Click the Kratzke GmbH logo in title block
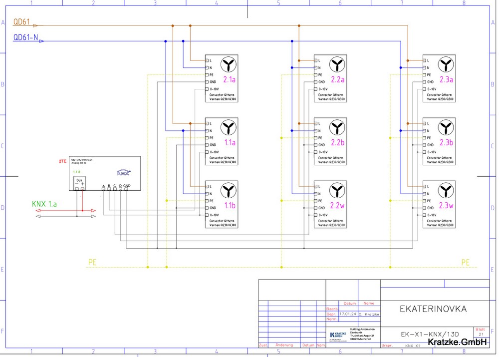Image resolution: width=499 pixels, height=357 pixels. tap(339, 335)
